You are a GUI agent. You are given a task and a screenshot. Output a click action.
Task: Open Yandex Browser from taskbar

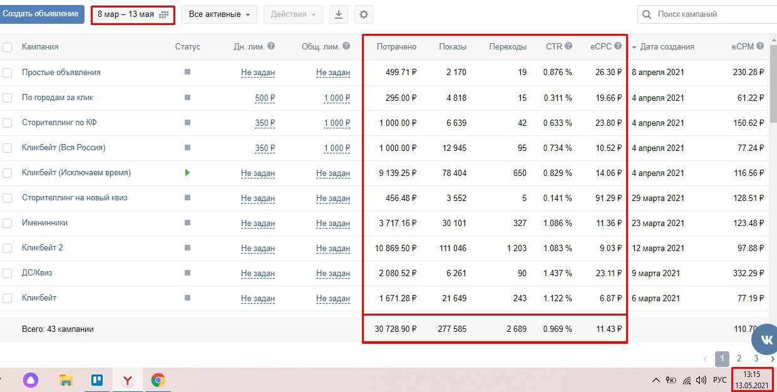(127, 380)
